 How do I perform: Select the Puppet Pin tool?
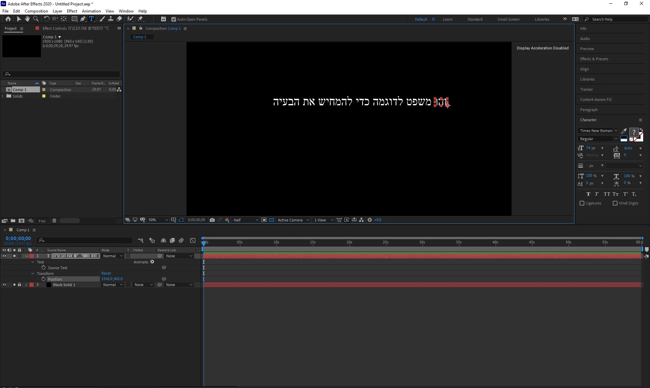pyautogui.click(x=140, y=19)
